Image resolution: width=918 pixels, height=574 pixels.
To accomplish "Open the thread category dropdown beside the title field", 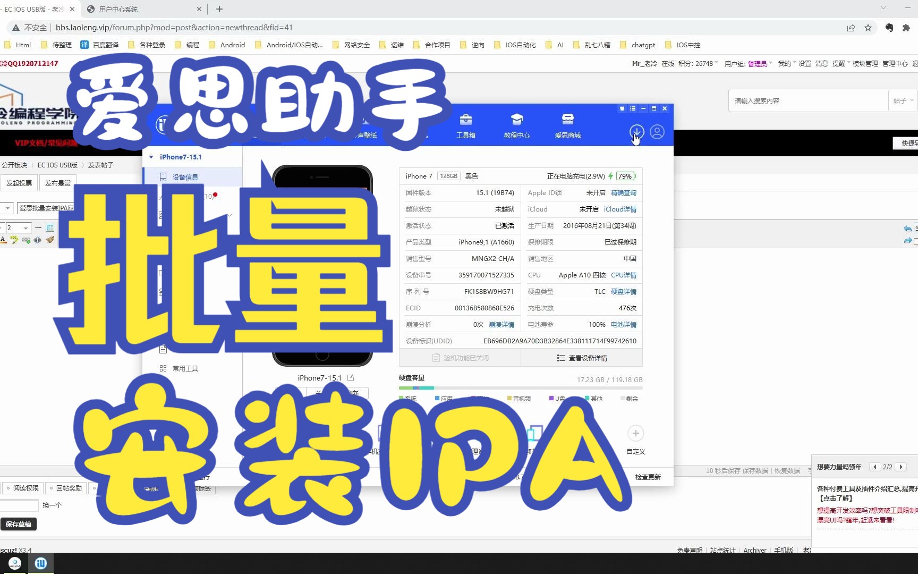I will pyautogui.click(x=7, y=208).
